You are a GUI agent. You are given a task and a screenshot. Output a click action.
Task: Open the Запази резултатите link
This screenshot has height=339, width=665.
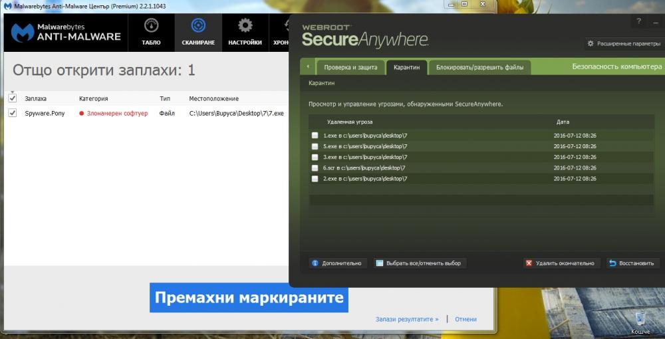407,319
